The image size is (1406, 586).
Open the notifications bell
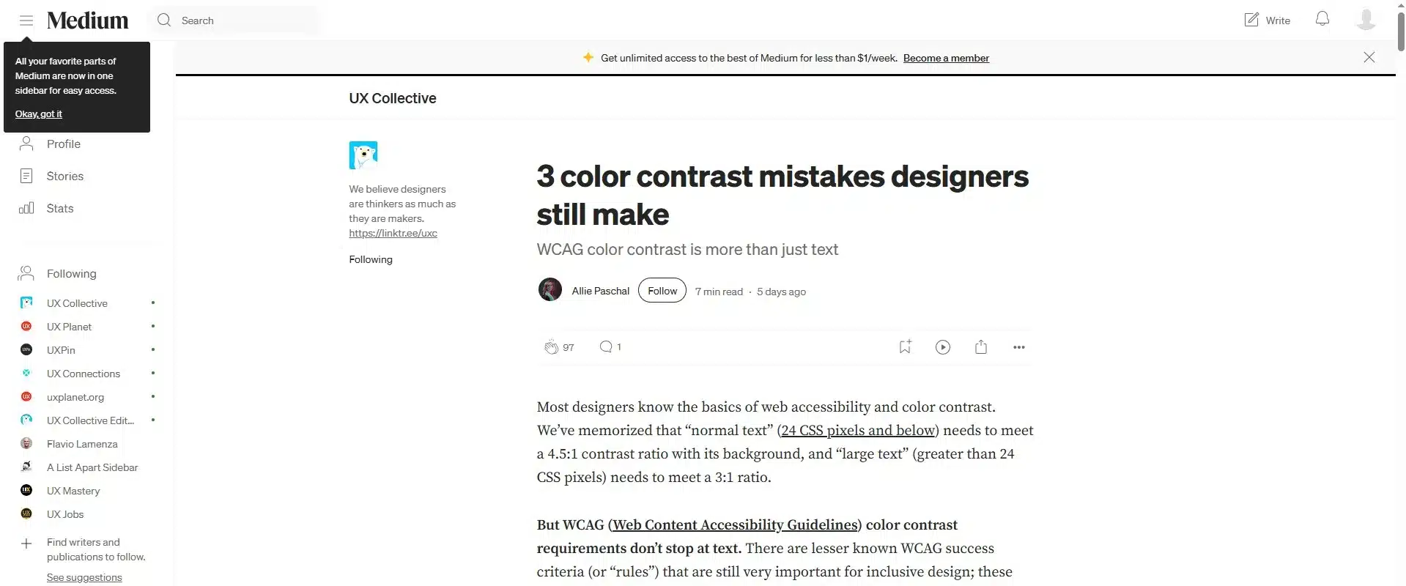tap(1322, 19)
